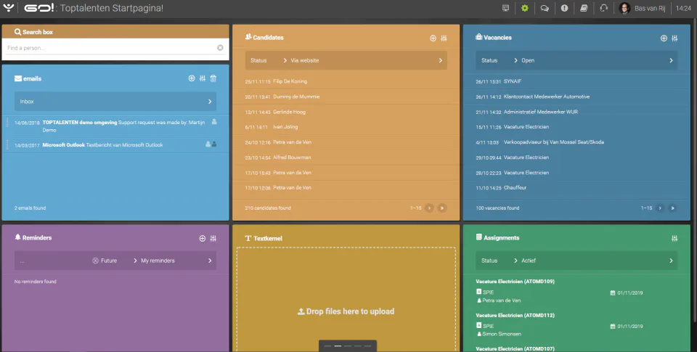Open assignment Vacature Electricien (ATOMD109)

tap(515, 282)
